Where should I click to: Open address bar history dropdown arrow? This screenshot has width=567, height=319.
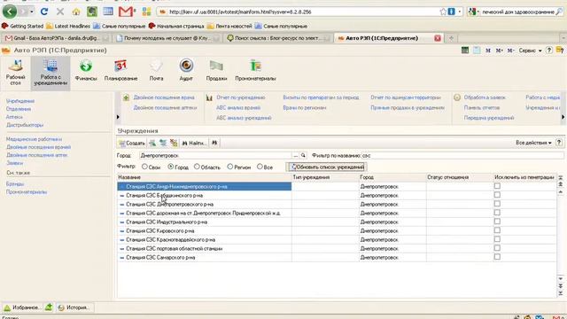click(x=459, y=12)
